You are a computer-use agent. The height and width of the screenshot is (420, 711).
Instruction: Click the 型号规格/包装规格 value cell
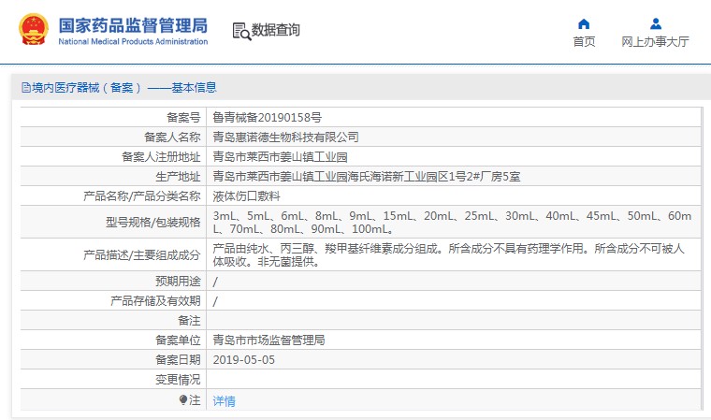pyautogui.click(x=454, y=223)
